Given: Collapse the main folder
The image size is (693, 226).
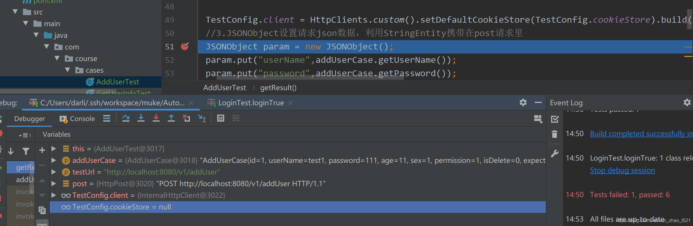Looking at the screenshot, I should (26, 23).
